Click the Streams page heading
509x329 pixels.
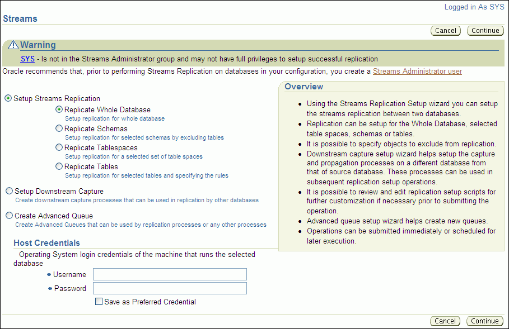(20, 18)
